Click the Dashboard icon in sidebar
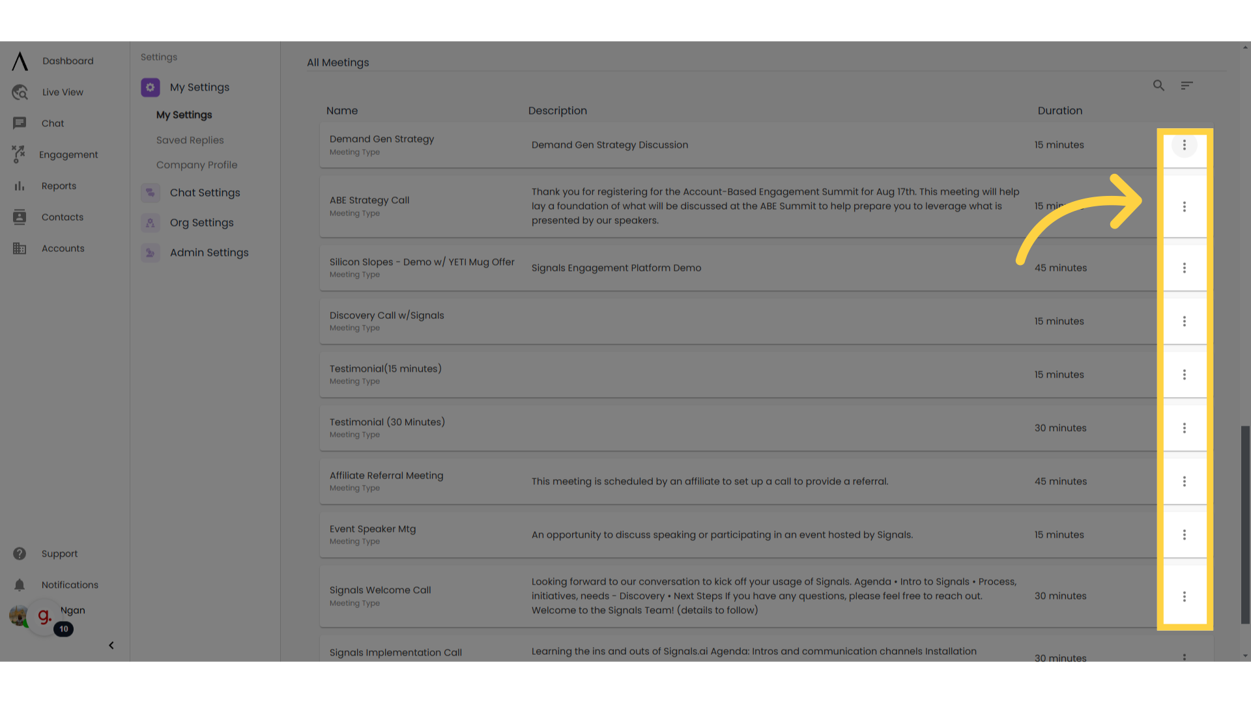The width and height of the screenshot is (1251, 703). coord(19,60)
